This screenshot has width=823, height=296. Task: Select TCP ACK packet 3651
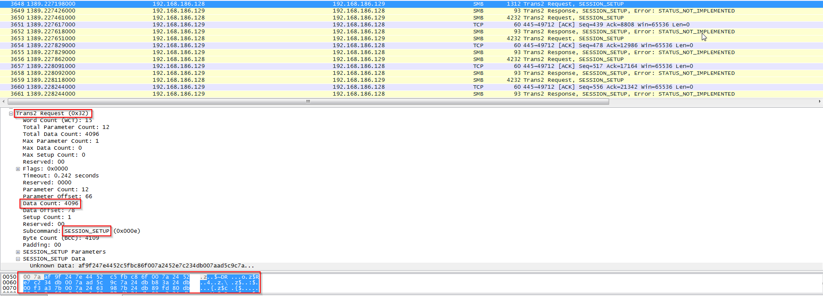[x=411, y=25]
